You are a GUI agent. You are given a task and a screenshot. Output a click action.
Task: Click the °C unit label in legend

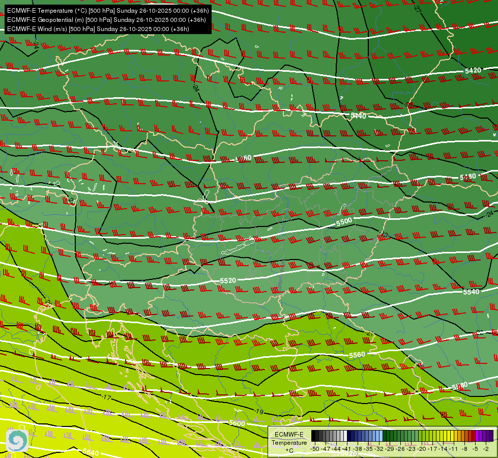pyautogui.click(x=289, y=451)
